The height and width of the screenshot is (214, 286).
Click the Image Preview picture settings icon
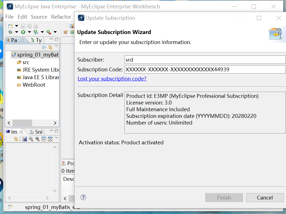25,139
